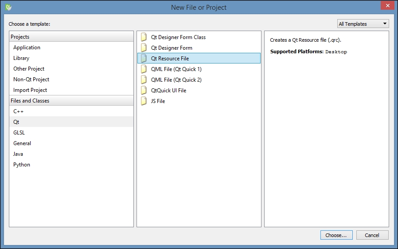This screenshot has height=249, width=398.
Task: Select the GLSL files category
Action: coord(71,133)
